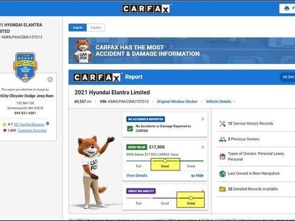Click the 69,557 mi mileage text
This screenshot has height=221, width=295.
(x=83, y=101)
